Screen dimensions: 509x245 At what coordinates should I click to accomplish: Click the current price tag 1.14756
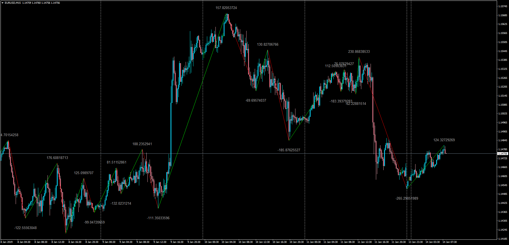(503, 154)
